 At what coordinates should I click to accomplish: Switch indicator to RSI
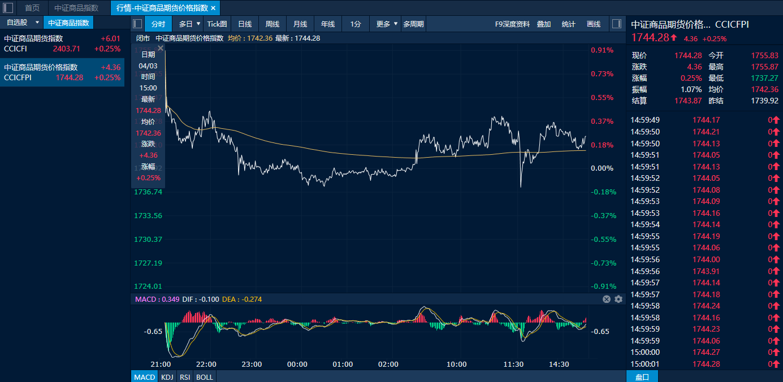(184, 376)
